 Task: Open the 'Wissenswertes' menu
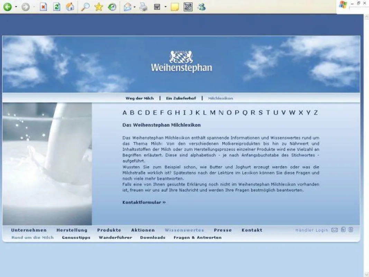pyautogui.click(x=184, y=230)
